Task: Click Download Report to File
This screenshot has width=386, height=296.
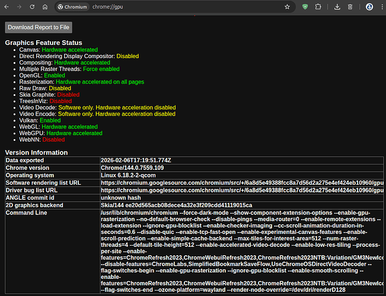Action: [39, 27]
